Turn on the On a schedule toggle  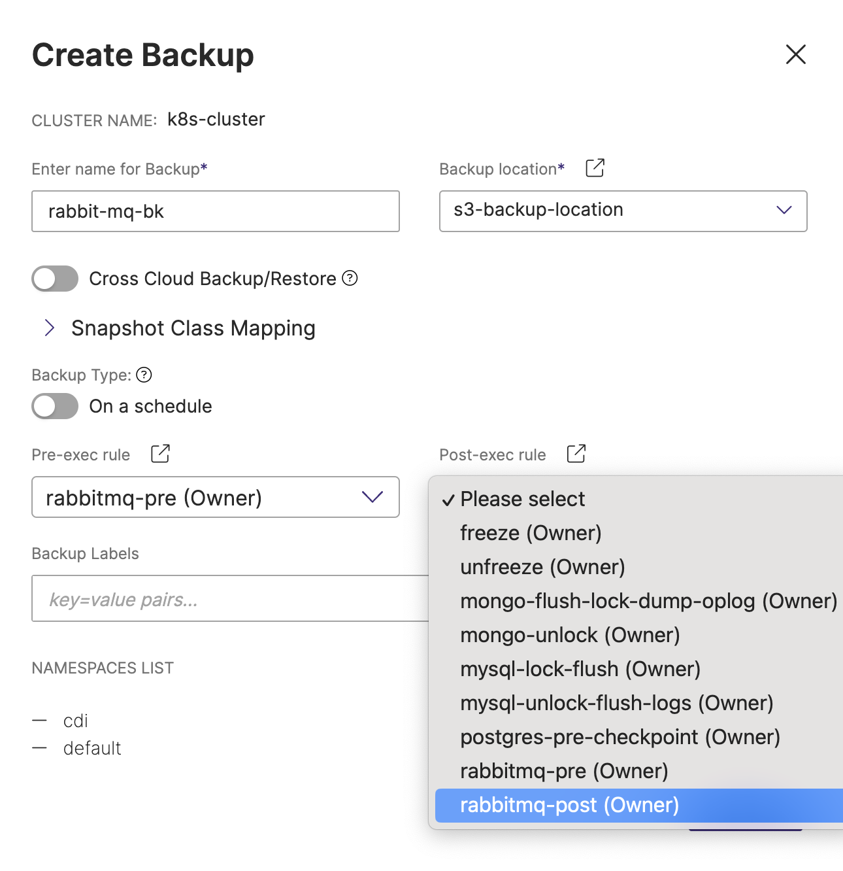[x=56, y=406]
